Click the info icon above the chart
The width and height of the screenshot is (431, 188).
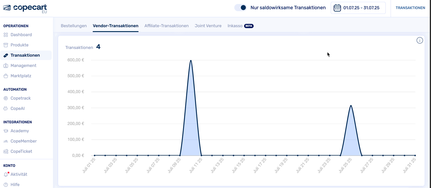coord(419,41)
